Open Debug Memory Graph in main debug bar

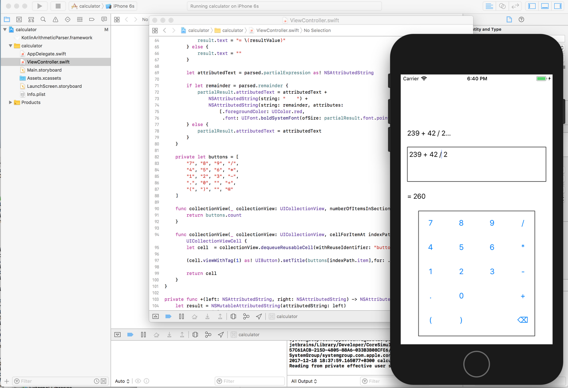pos(208,335)
